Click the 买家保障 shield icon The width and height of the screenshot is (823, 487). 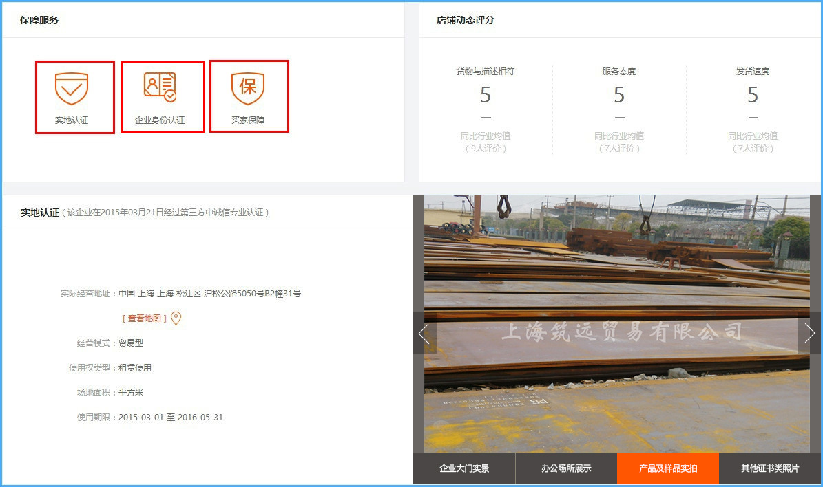pyautogui.click(x=248, y=88)
